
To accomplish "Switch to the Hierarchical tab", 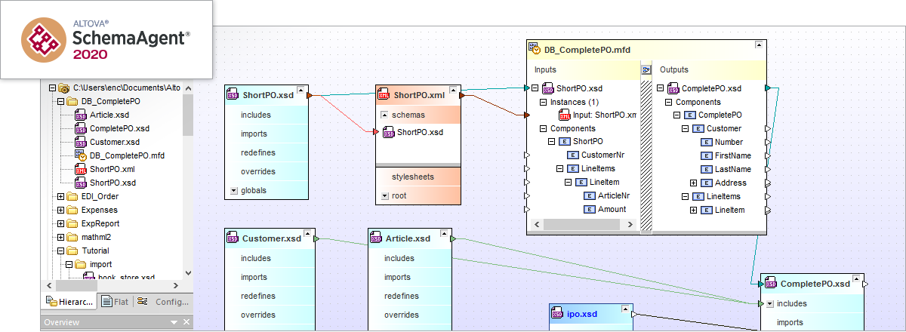I will pyautogui.click(x=70, y=302).
